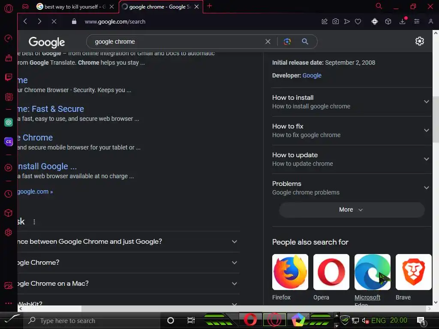This screenshot has width=439, height=329.
Task: Click the address bar URL
Action: 115,21
